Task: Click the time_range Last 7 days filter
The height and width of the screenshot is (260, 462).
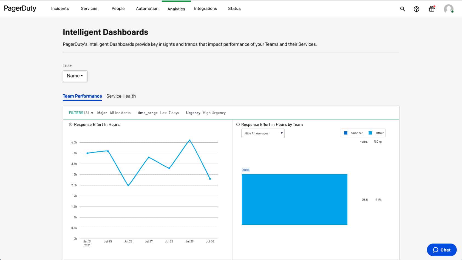Action: click(158, 113)
